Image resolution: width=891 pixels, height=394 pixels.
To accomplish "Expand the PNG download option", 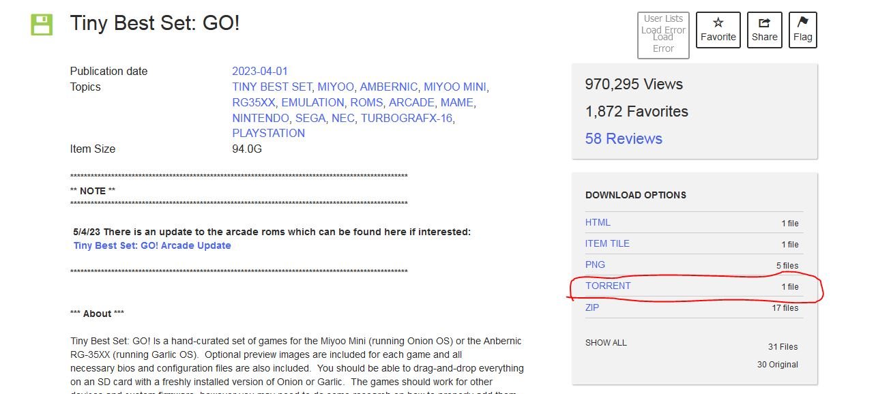I will (595, 264).
